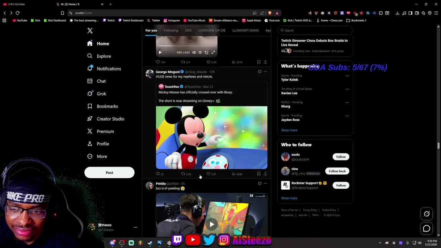Image resolution: width=441 pixels, height=248 pixels.
Task: Switch to CONDONE OR DIE tab
Action: pyautogui.click(x=212, y=30)
